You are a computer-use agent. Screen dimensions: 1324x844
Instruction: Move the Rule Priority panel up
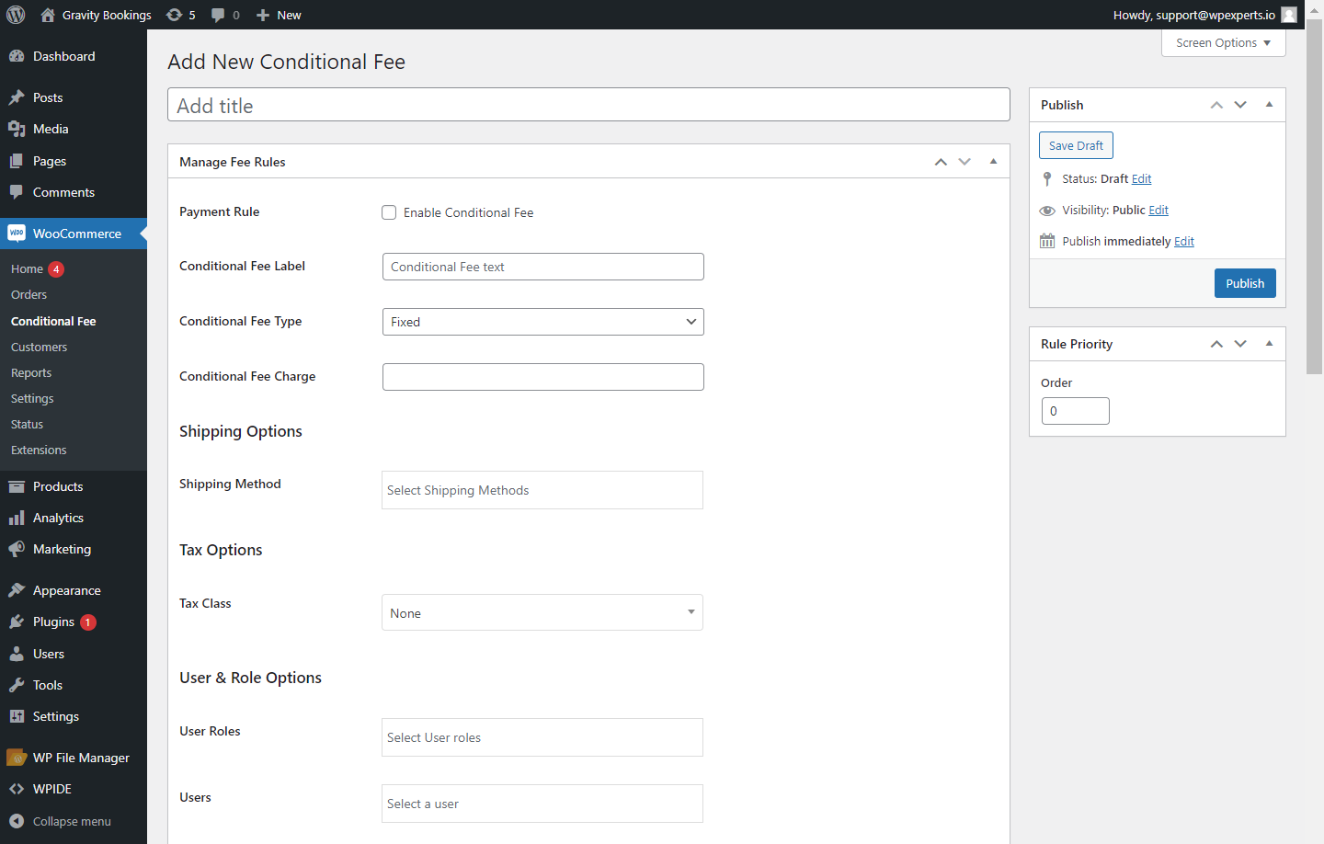pyautogui.click(x=1216, y=344)
